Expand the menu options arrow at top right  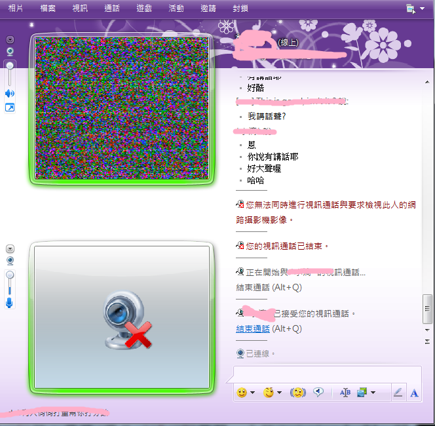click(423, 9)
